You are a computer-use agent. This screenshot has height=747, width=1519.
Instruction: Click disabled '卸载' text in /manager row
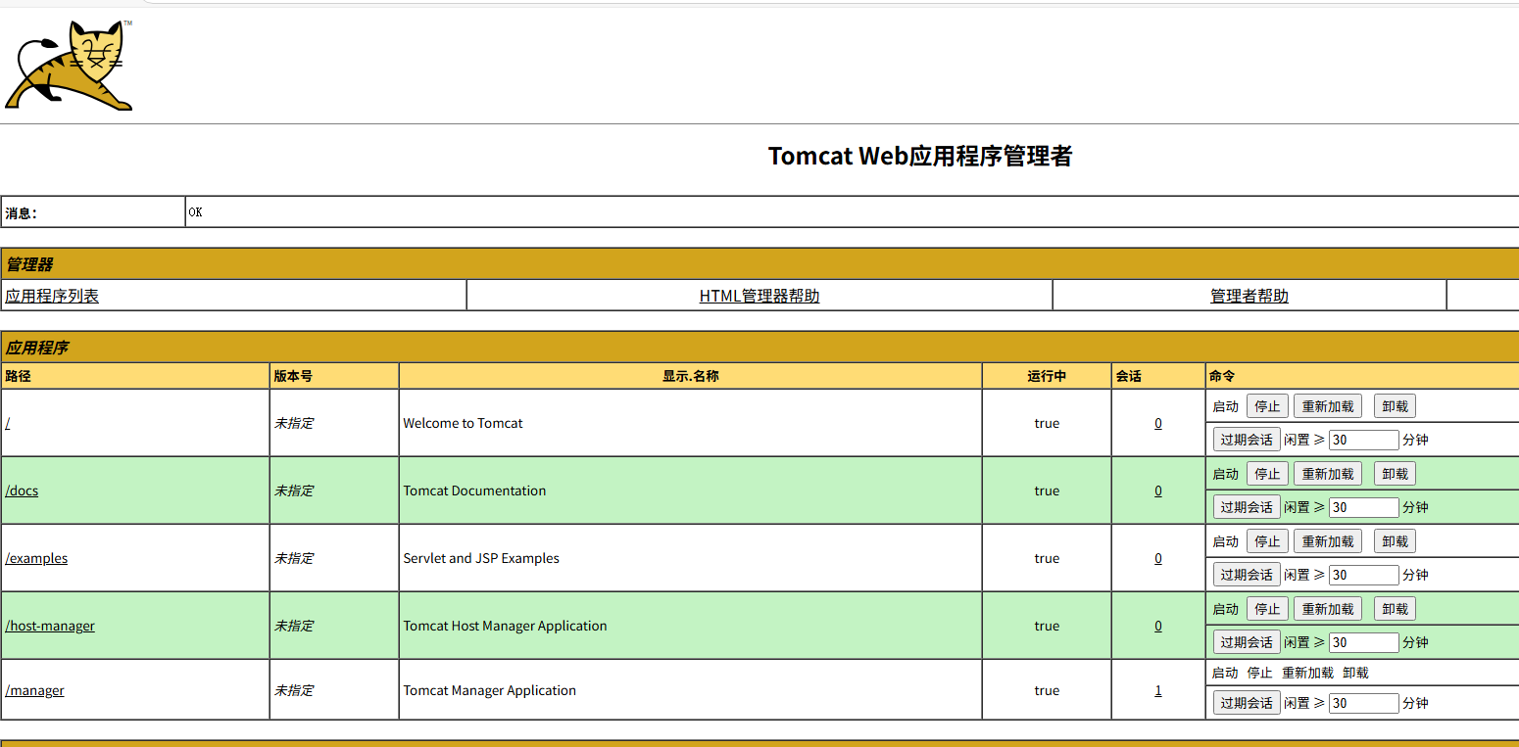coord(1355,673)
